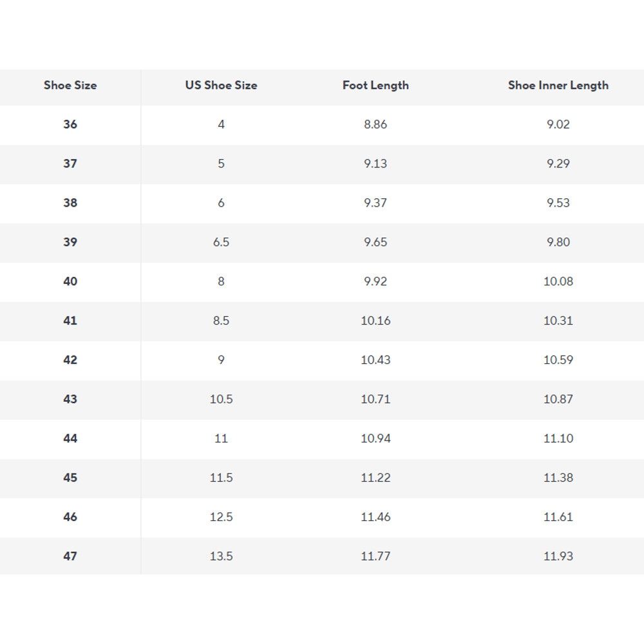
Task: Select shoe size 37 row label
Action: coord(70,164)
